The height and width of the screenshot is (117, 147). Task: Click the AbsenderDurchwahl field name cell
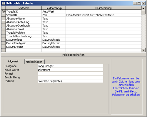(x=24, y=26)
